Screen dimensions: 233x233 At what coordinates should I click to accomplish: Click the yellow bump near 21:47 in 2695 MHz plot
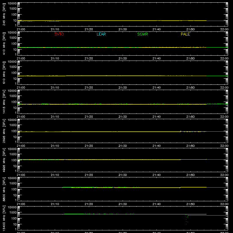(181, 131)
